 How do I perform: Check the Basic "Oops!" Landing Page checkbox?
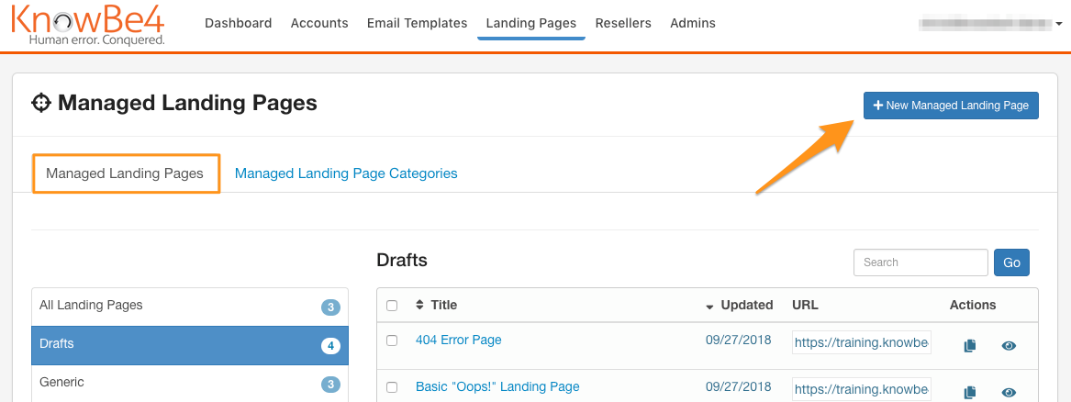click(x=391, y=387)
